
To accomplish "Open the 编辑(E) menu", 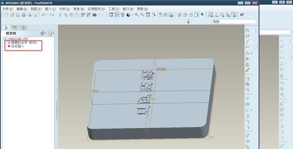I will [22, 9].
